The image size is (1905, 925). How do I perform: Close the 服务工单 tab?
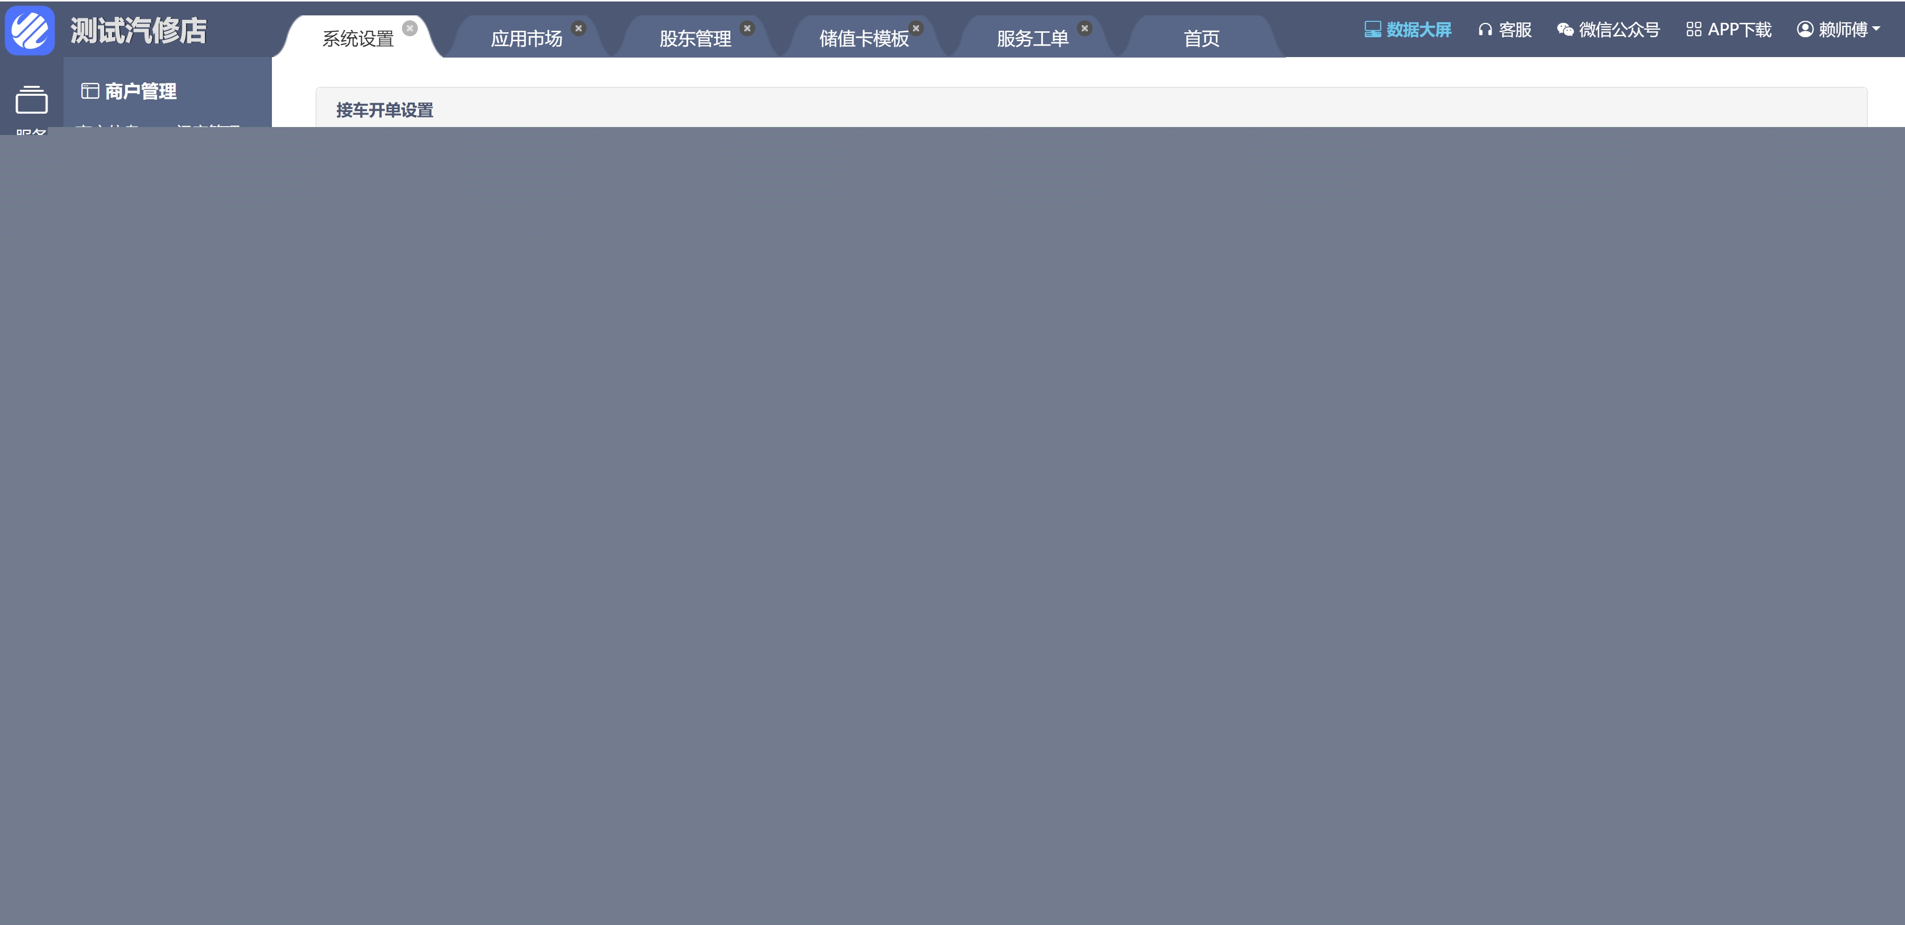click(1084, 28)
